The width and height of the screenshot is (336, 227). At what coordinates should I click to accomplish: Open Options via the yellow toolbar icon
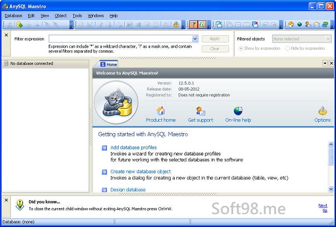[x=176, y=25]
